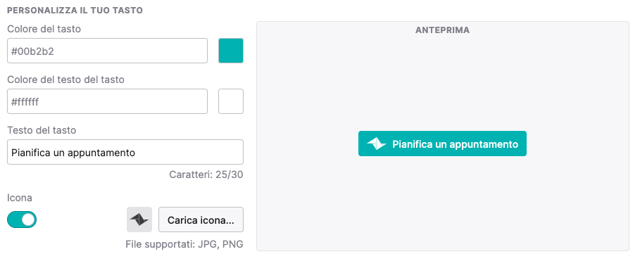This screenshot has width=640, height=254.
Task: Focus the #ffffff text color field
Action: tap(107, 101)
